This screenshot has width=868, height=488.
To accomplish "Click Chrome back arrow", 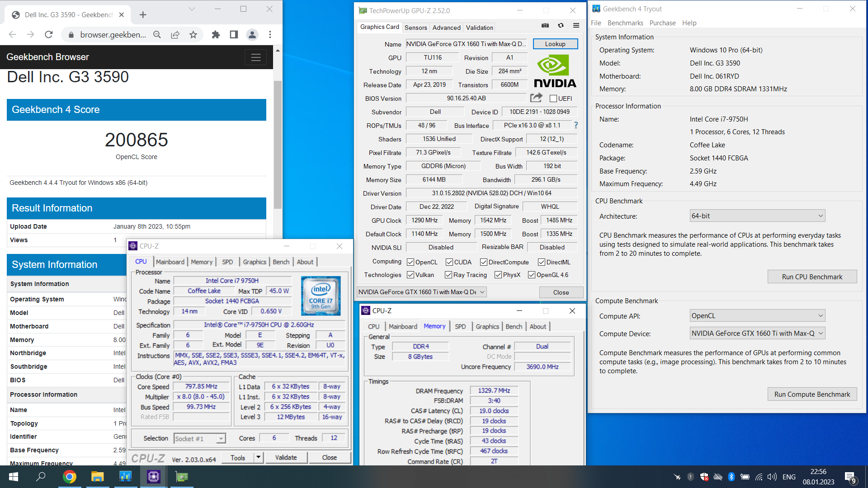I will click(13, 35).
